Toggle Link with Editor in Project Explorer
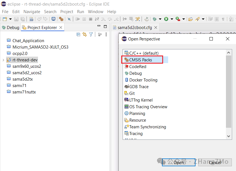The image size is (236, 171). (85, 35)
